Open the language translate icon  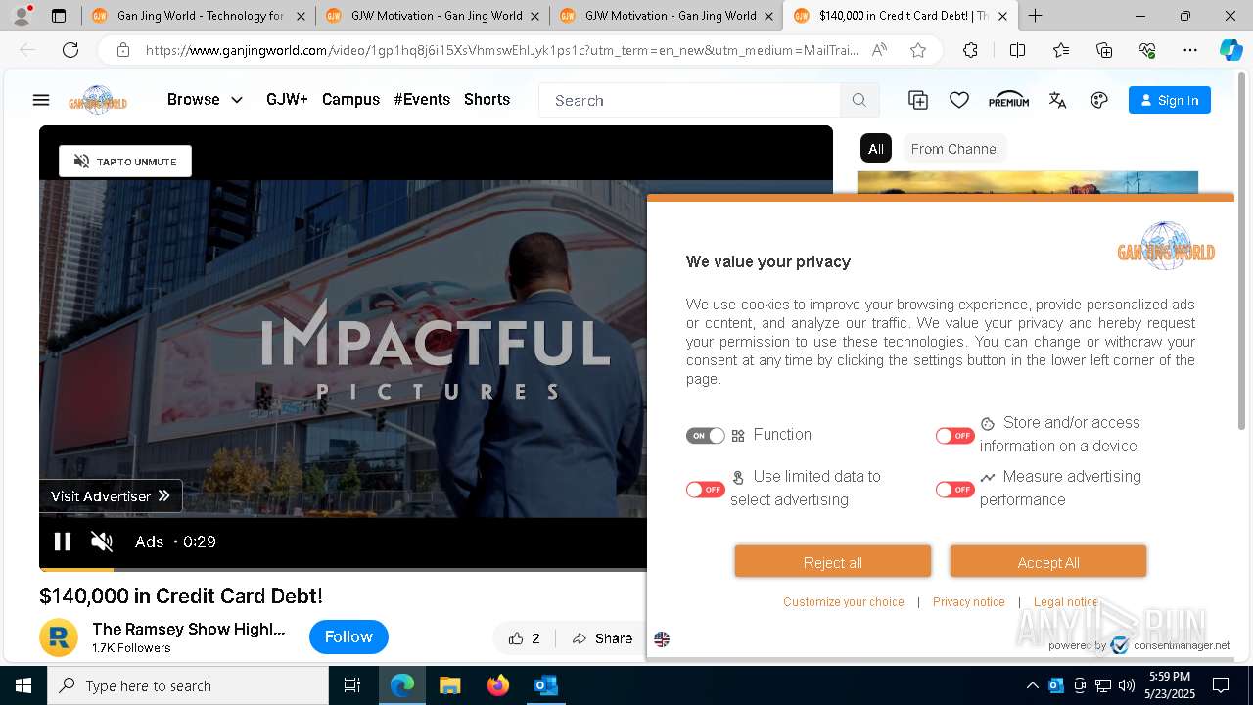pyautogui.click(x=1057, y=100)
